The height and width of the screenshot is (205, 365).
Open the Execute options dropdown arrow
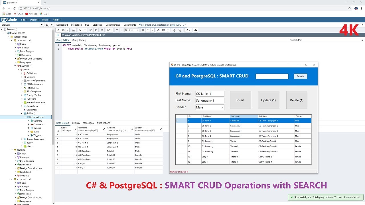(x=152, y=30)
